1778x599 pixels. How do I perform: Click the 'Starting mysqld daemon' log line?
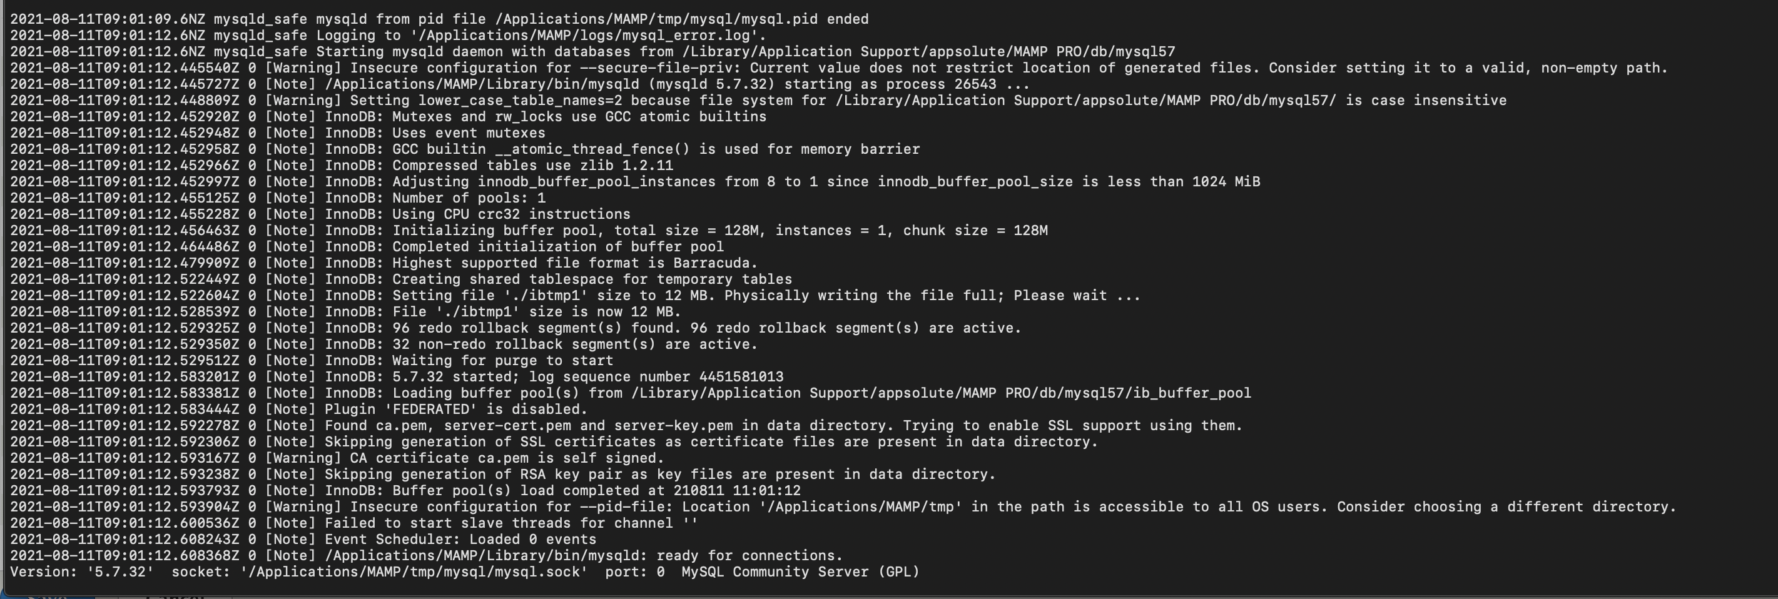point(592,52)
